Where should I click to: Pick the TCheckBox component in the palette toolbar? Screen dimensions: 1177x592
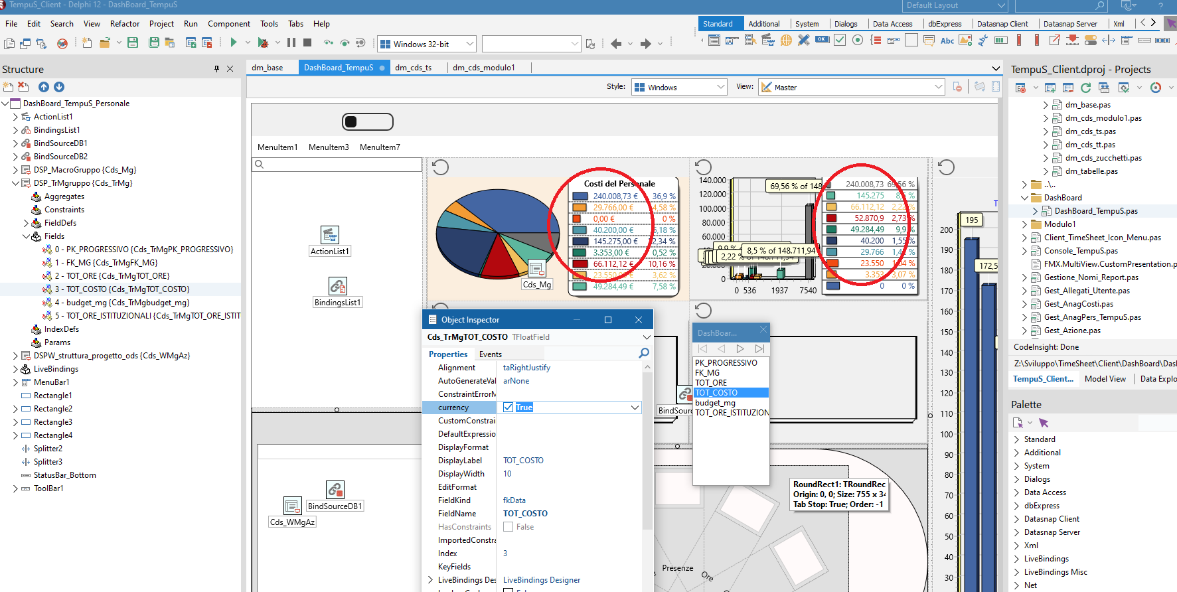tap(840, 40)
